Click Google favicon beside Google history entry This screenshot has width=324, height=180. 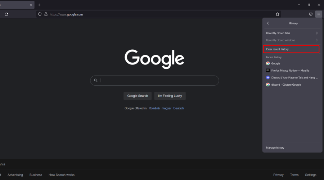pyautogui.click(x=268, y=63)
